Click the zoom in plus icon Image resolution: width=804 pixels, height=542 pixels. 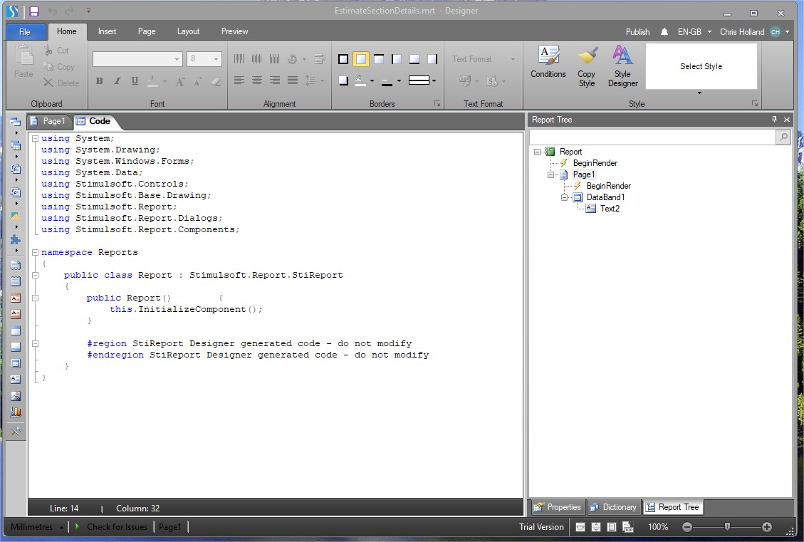coord(767,526)
